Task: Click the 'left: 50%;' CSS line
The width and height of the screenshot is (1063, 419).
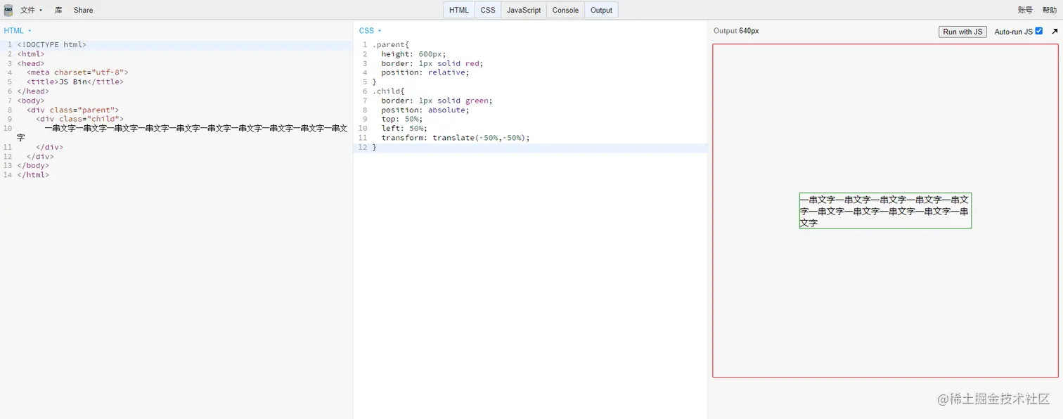Action: click(405, 129)
